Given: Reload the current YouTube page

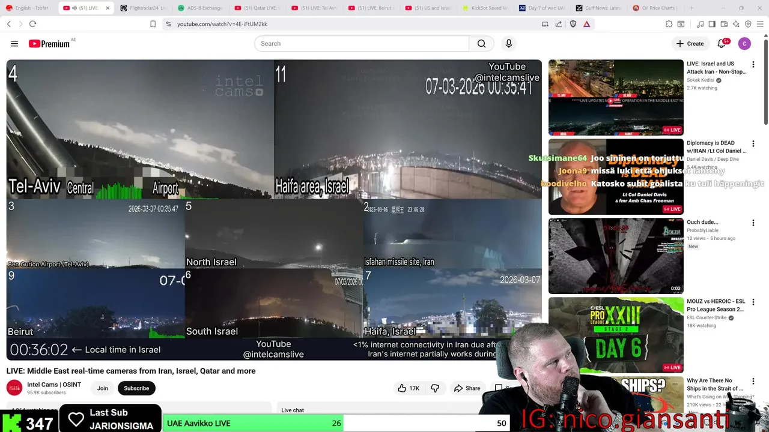Looking at the screenshot, I should click(32, 24).
